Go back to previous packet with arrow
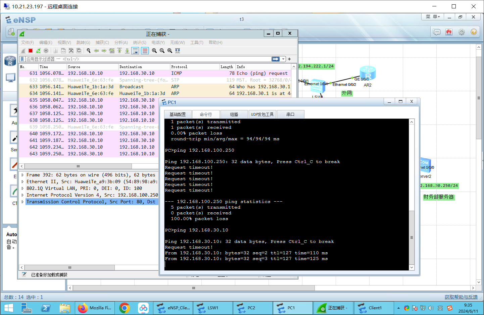Image resolution: width=484 pixels, height=315 pixels. (96, 51)
